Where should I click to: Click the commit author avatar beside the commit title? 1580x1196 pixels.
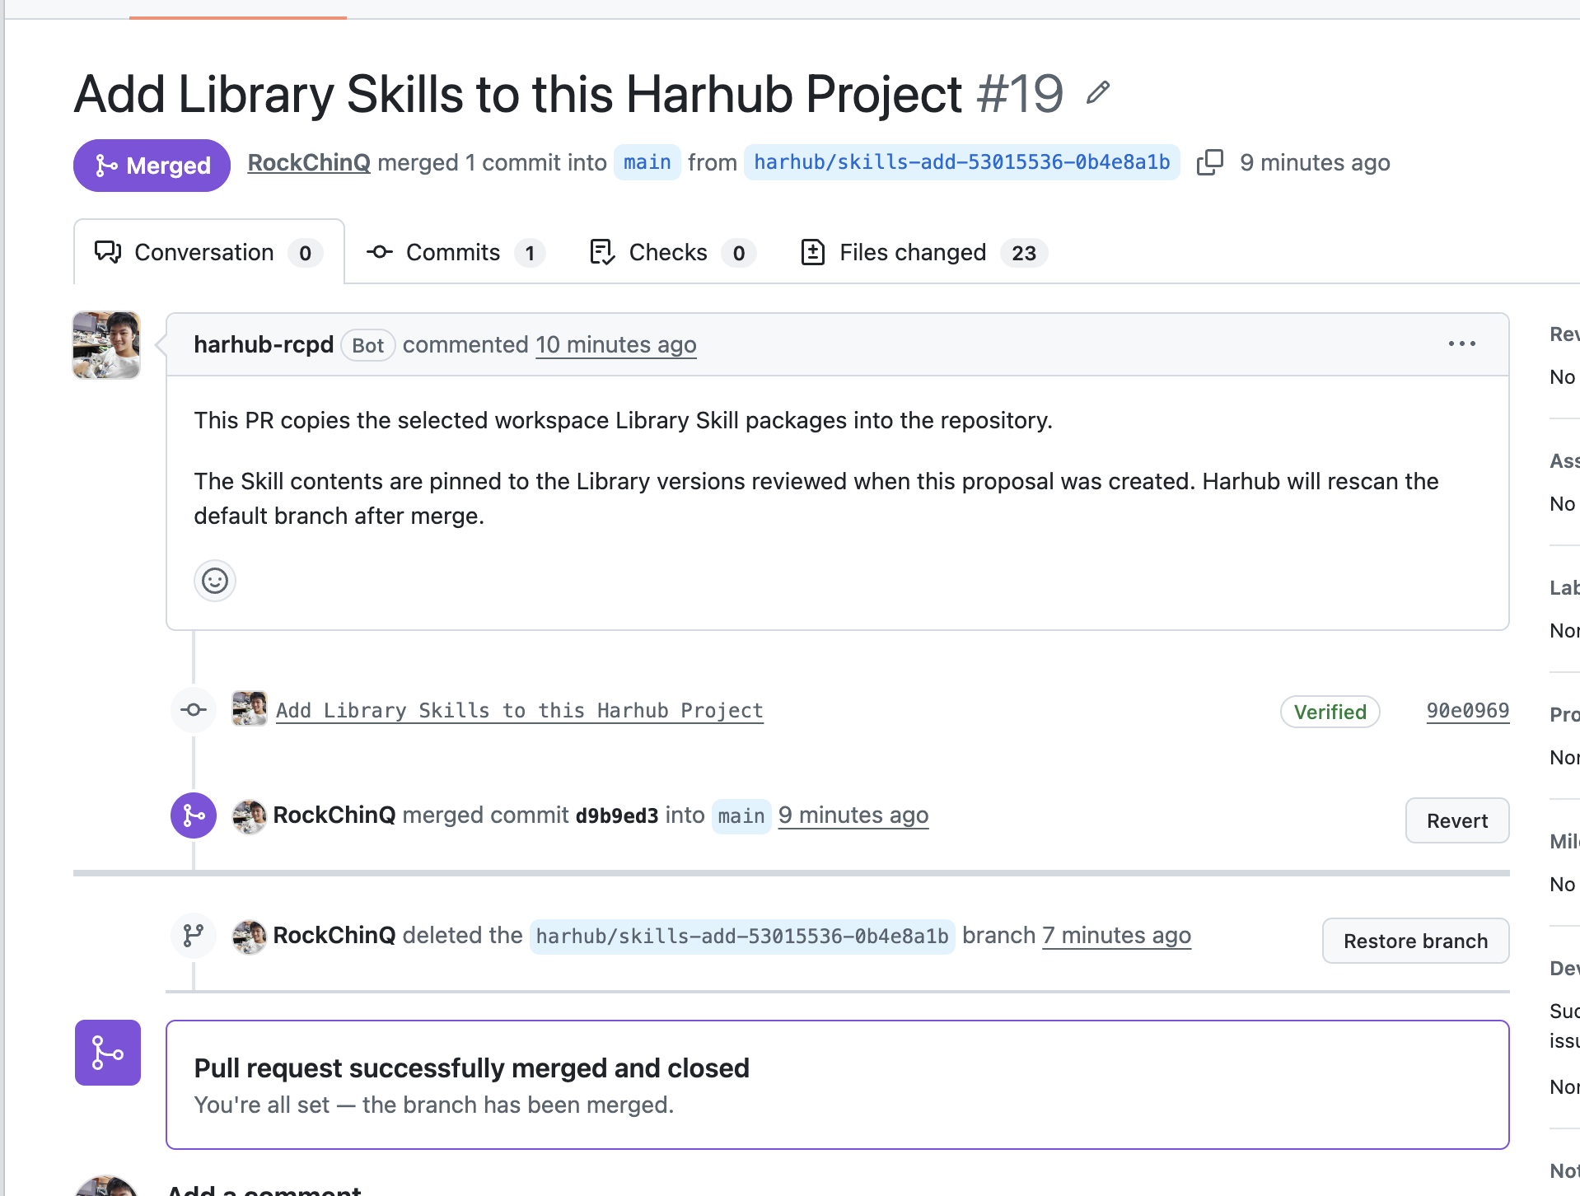click(250, 708)
